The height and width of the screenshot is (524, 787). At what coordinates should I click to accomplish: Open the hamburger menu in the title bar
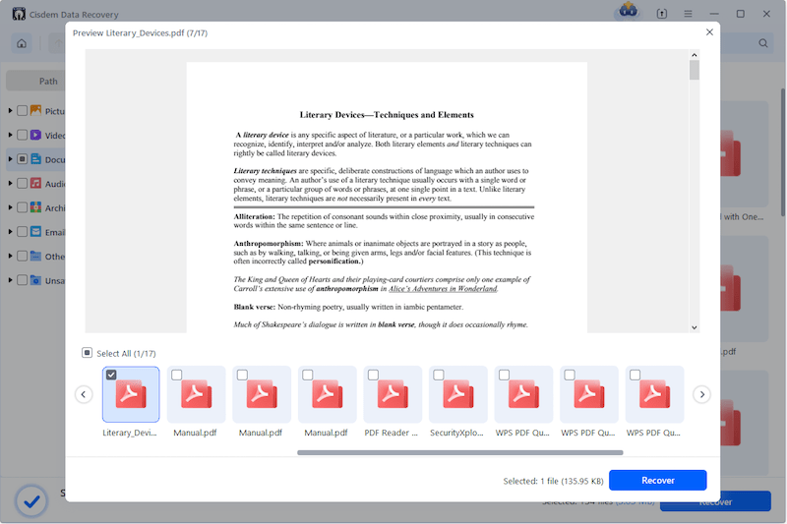point(688,14)
